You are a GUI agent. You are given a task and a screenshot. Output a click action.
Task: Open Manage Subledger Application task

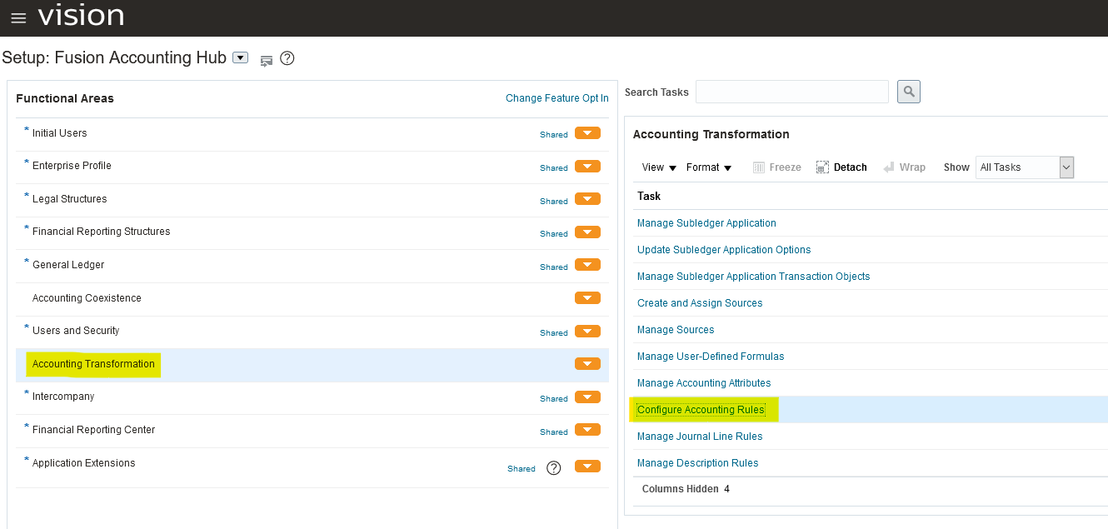[x=706, y=223]
